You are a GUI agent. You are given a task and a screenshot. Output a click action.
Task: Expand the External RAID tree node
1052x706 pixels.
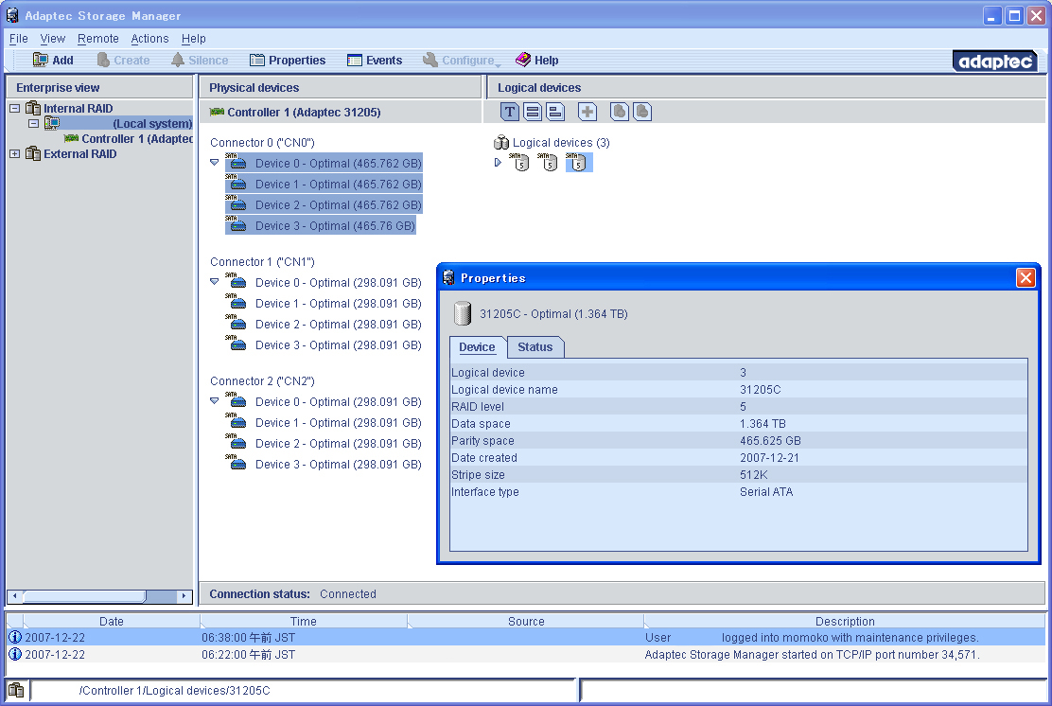tap(14, 154)
